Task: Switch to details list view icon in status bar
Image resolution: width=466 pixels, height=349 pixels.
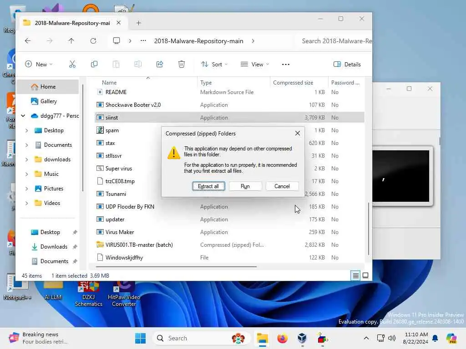Action: point(355,276)
